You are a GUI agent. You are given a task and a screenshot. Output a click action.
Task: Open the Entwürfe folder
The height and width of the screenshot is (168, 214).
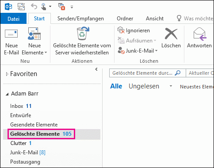[x=21, y=115]
